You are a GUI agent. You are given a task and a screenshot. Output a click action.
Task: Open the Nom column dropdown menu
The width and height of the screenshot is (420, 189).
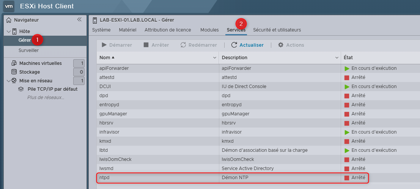pos(215,58)
